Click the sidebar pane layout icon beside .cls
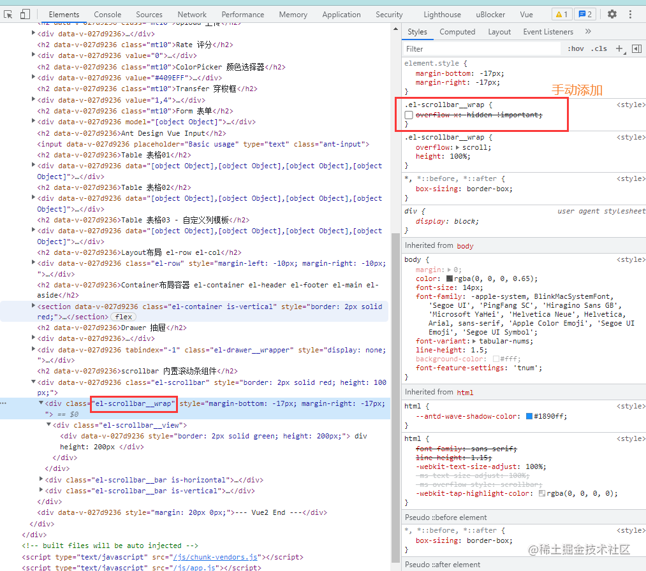This screenshot has width=646, height=571. [x=636, y=48]
